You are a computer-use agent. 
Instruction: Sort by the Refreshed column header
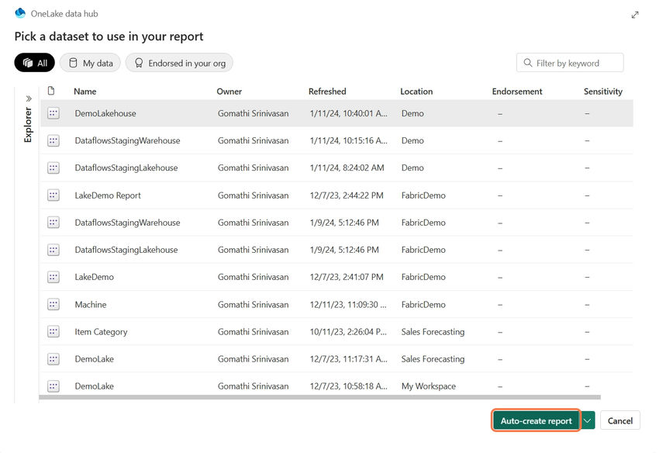click(x=327, y=92)
